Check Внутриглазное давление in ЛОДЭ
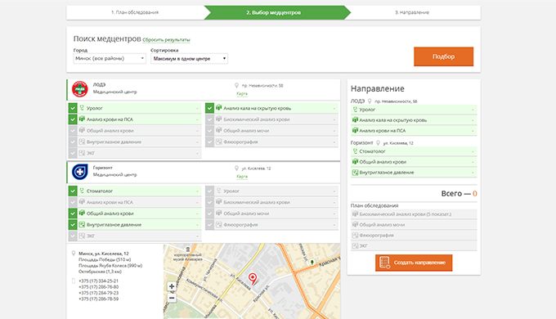556x319 pixels. [x=73, y=142]
